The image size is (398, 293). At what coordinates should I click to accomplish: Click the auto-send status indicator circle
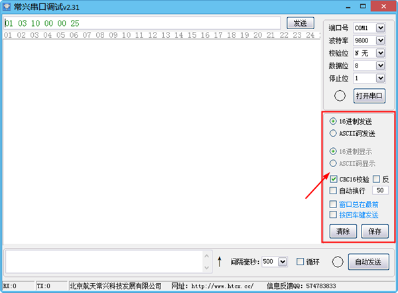[338, 262]
